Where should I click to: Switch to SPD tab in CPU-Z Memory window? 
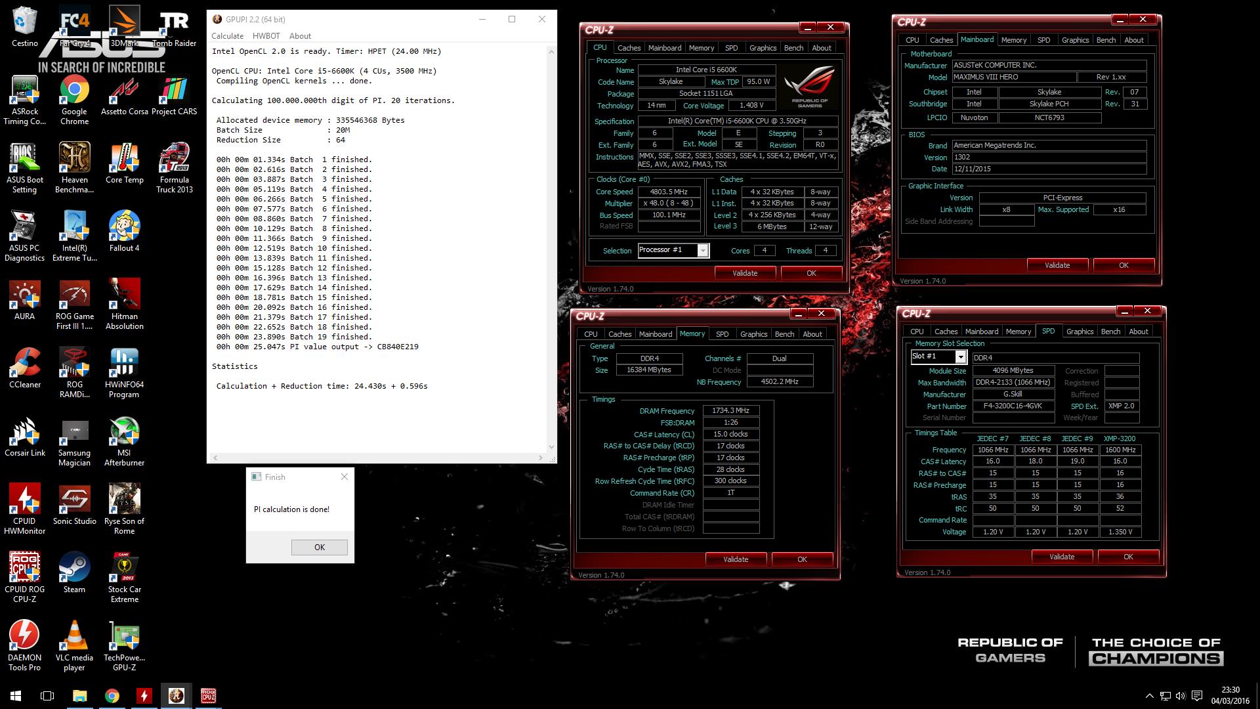coord(722,334)
